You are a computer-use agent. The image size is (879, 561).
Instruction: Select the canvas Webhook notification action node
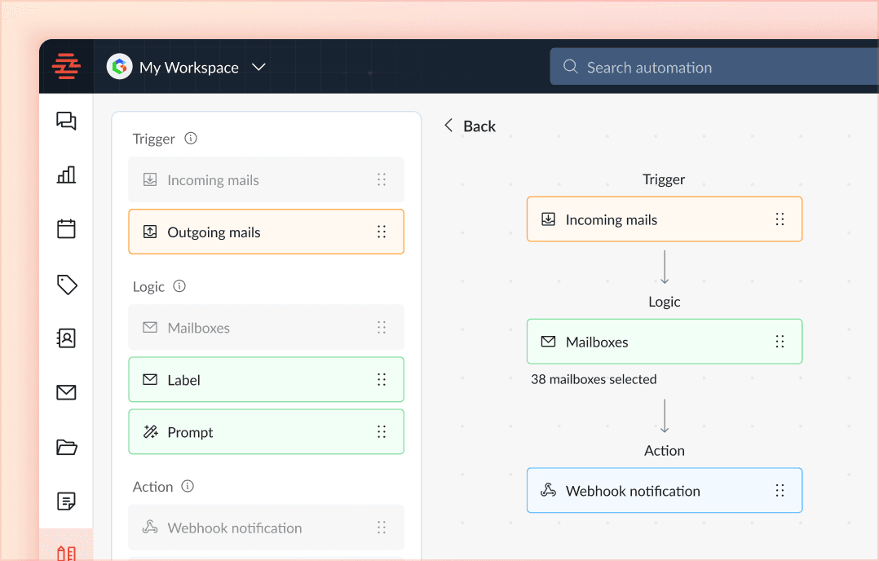point(665,490)
